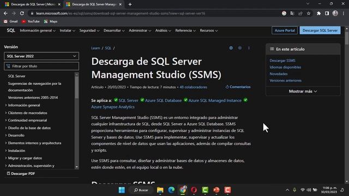The image size is (349, 196).
Task: Open Chrome three-dot menu
Action: pyautogui.click(x=344, y=13)
